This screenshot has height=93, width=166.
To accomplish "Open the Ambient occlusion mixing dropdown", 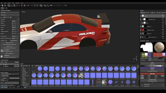I will [x=15, y=38].
